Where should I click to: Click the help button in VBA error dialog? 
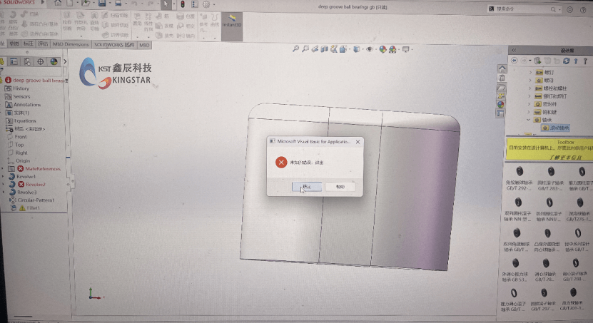[340, 187]
